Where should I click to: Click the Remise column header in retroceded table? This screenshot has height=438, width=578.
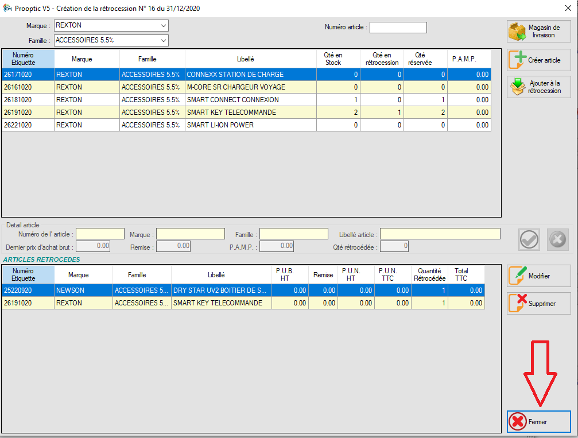(x=323, y=274)
